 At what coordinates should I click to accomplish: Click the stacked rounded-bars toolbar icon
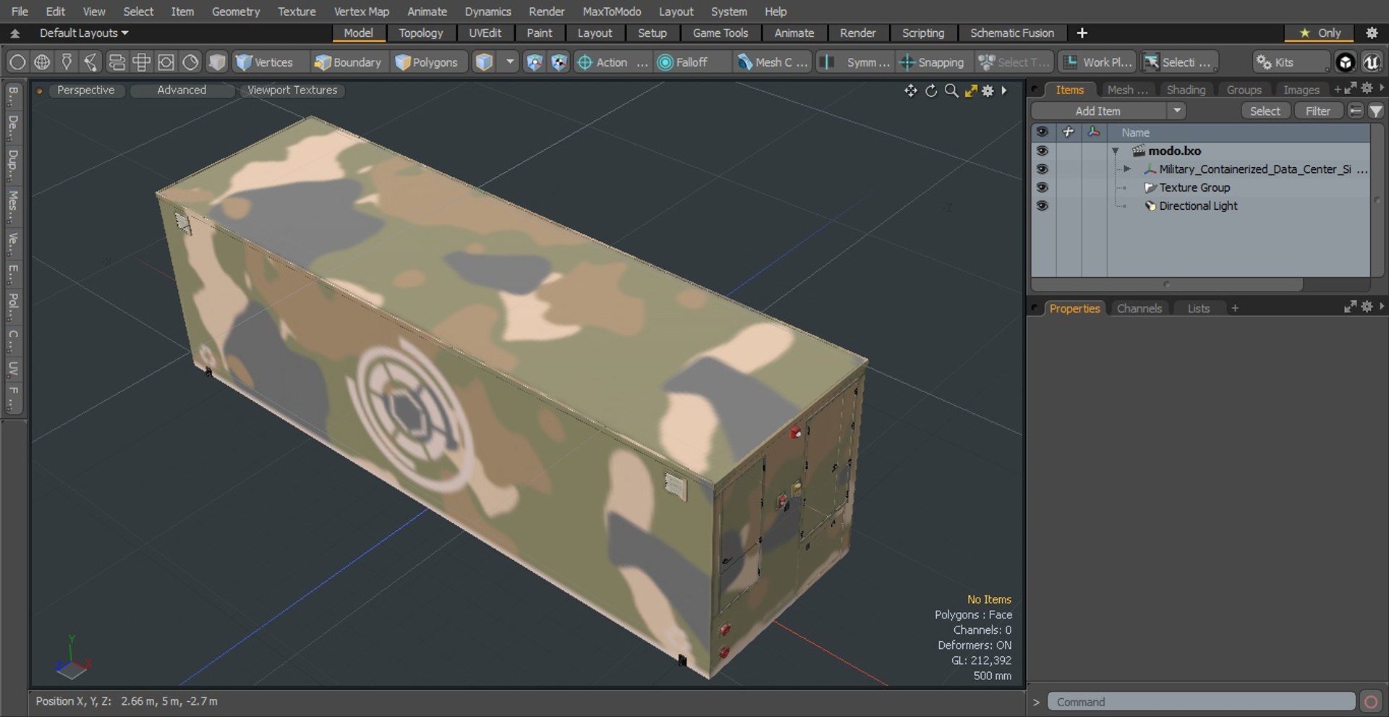pyautogui.click(x=116, y=62)
